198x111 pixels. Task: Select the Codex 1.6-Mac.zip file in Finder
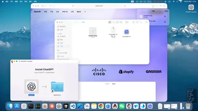pos(113,30)
